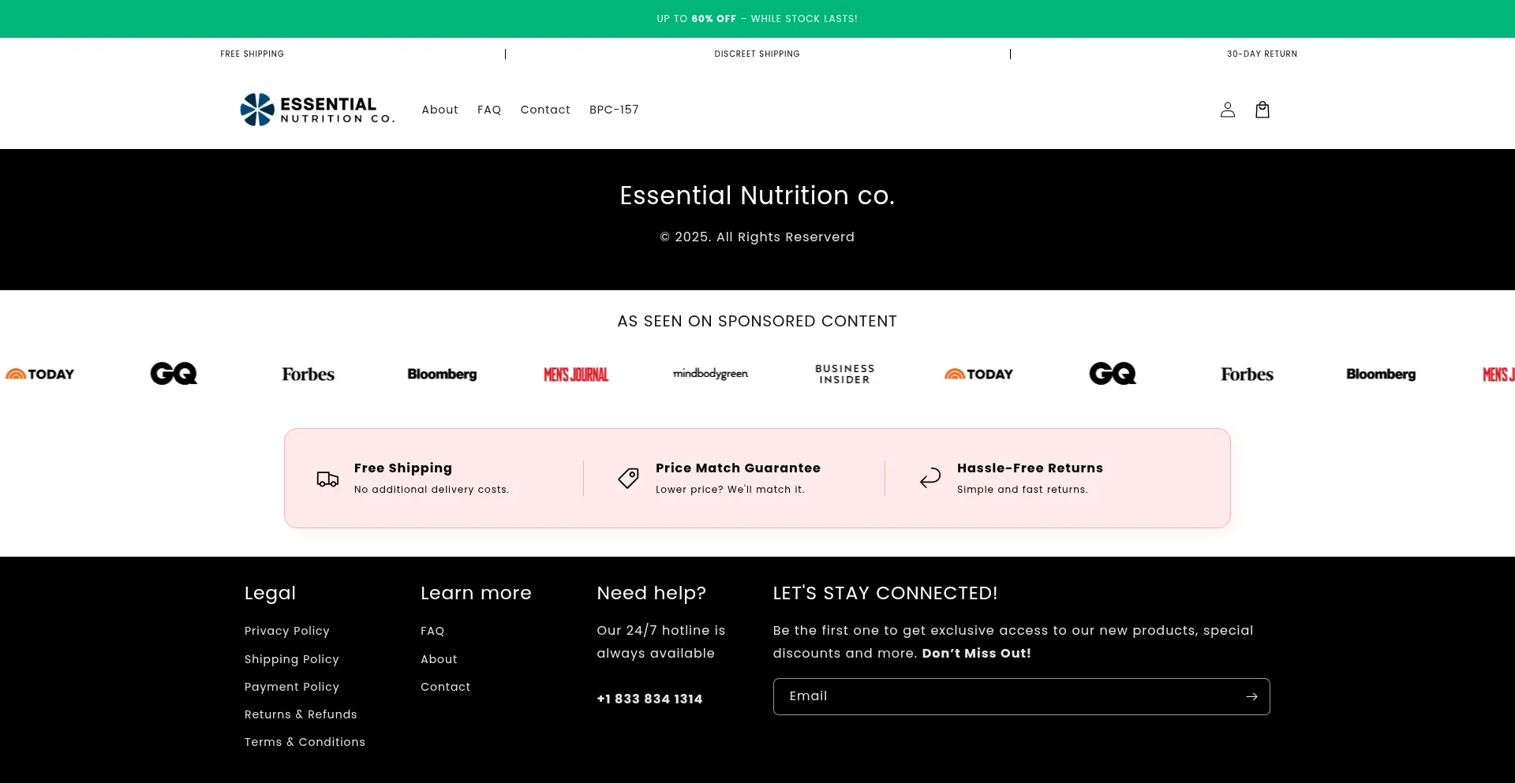The height and width of the screenshot is (783, 1515).
Task: Open the Terms & Conditions page
Action: tap(305, 742)
